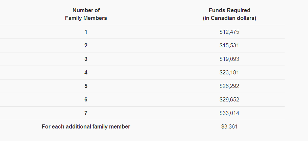Click the 'Number of' header line

click(x=86, y=10)
